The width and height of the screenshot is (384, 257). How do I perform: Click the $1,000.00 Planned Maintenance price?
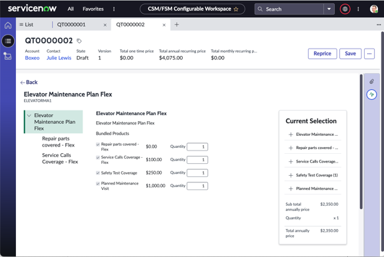[x=155, y=186]
